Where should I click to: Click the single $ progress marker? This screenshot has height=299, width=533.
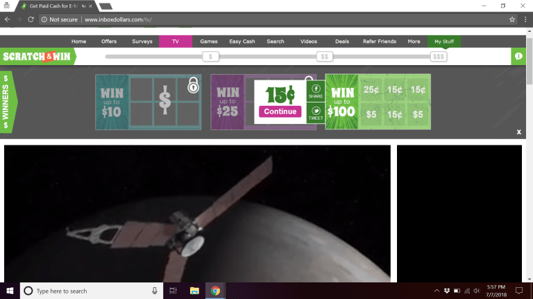[x=210, y=57]
